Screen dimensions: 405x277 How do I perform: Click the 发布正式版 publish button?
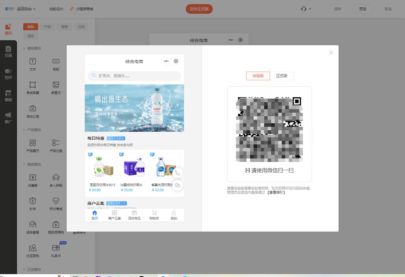199,9
